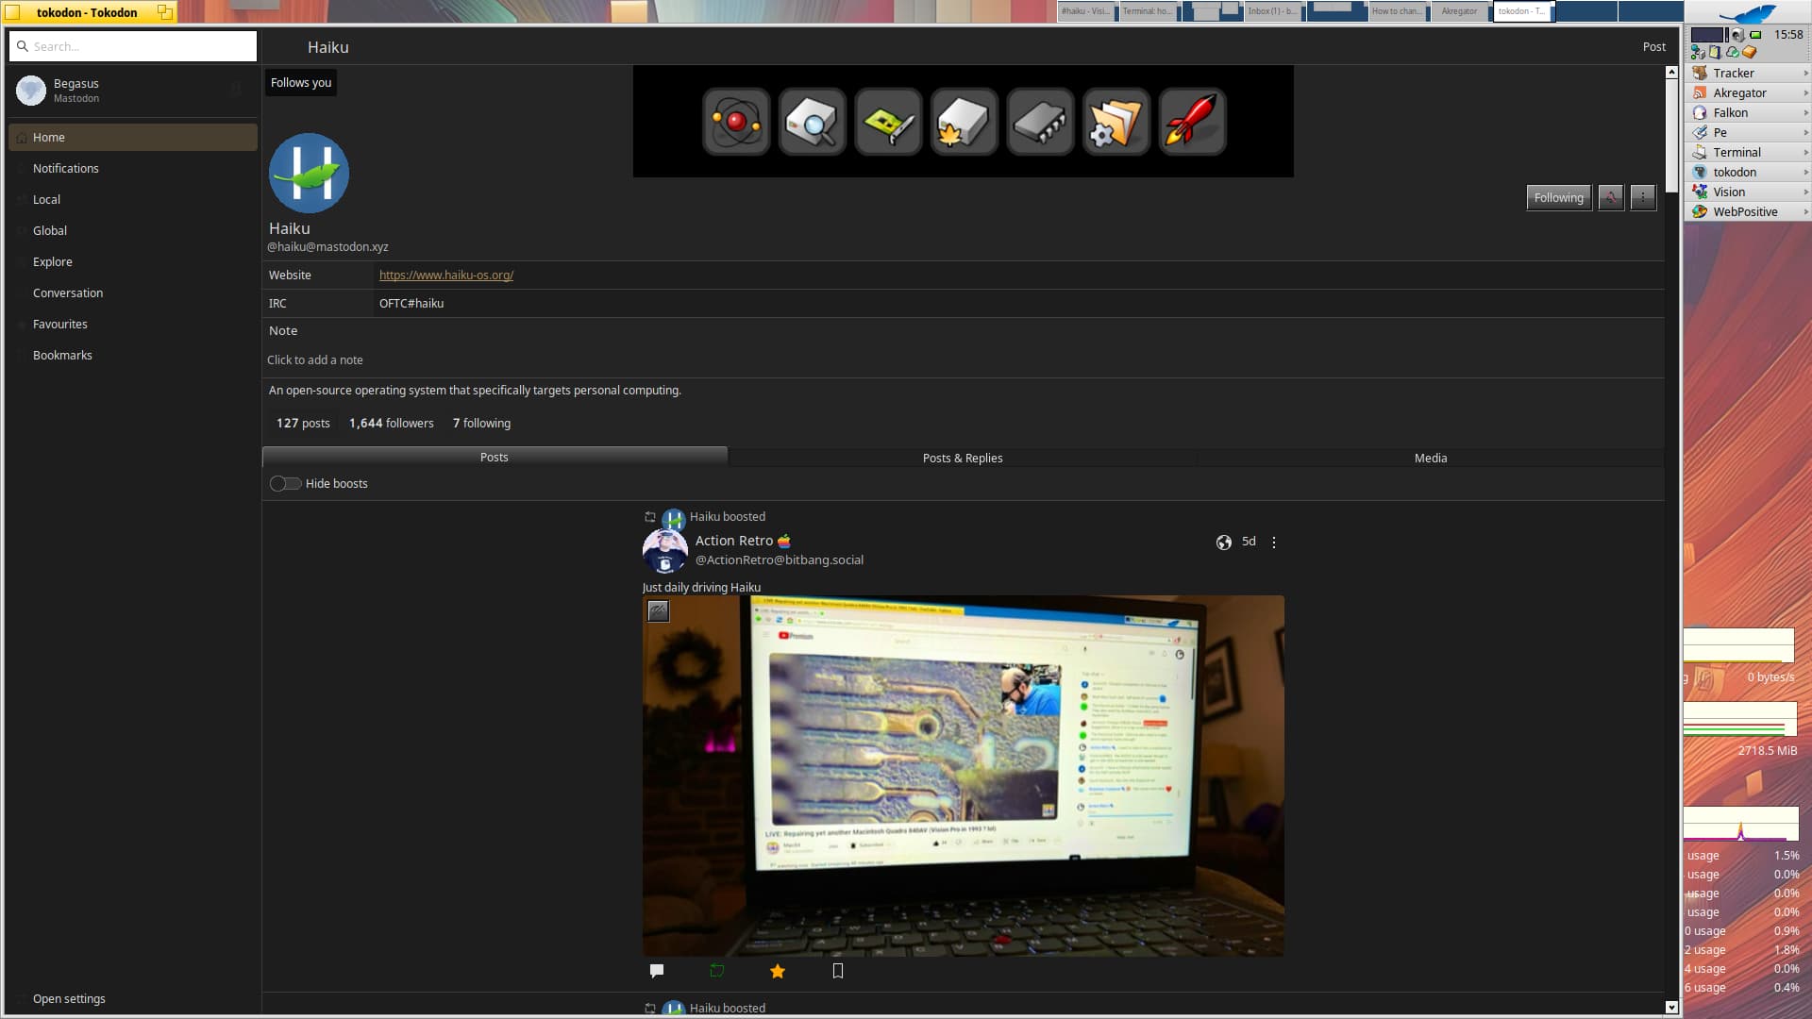Click the large Haiku profile avatar
The image size is (1812, 1019).
pos(309,173)
